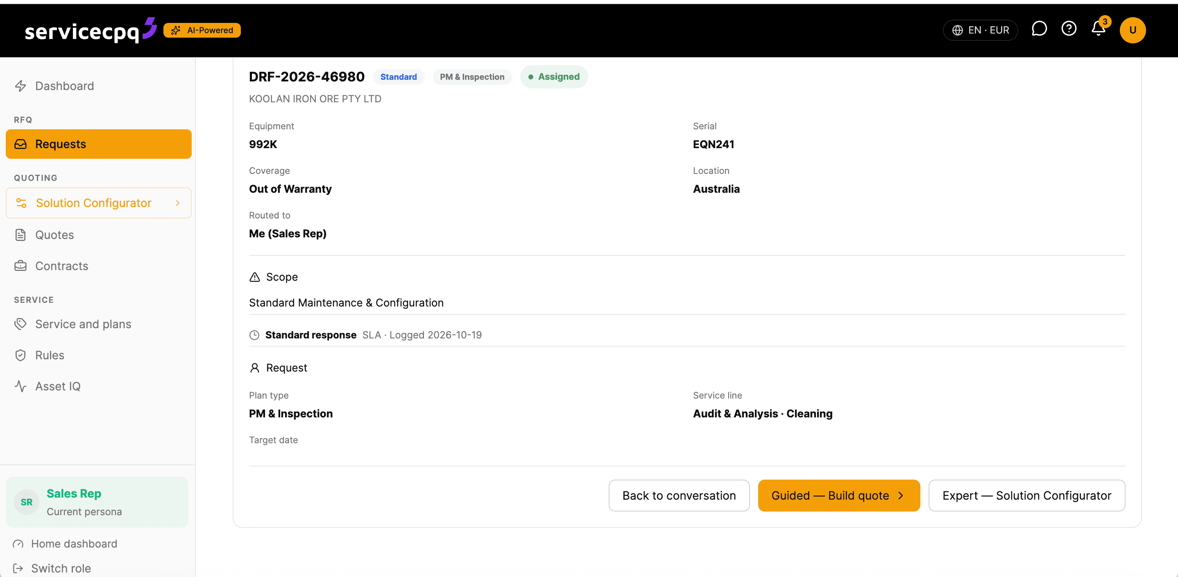Click request ID DRF-2026-46980
Viewport: 1178px width, 577px height.
coord(306,77)
